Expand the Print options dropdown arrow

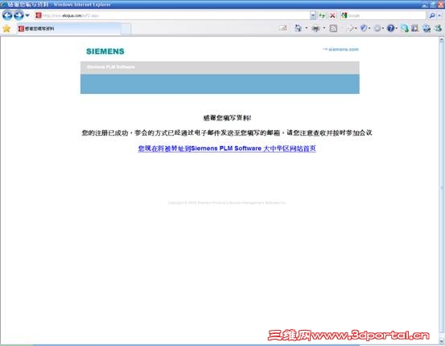click(x=323, y=28)
